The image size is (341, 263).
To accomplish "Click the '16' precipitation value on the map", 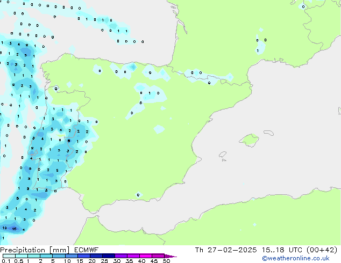I will pyautogui.click(x=14, y=229).
